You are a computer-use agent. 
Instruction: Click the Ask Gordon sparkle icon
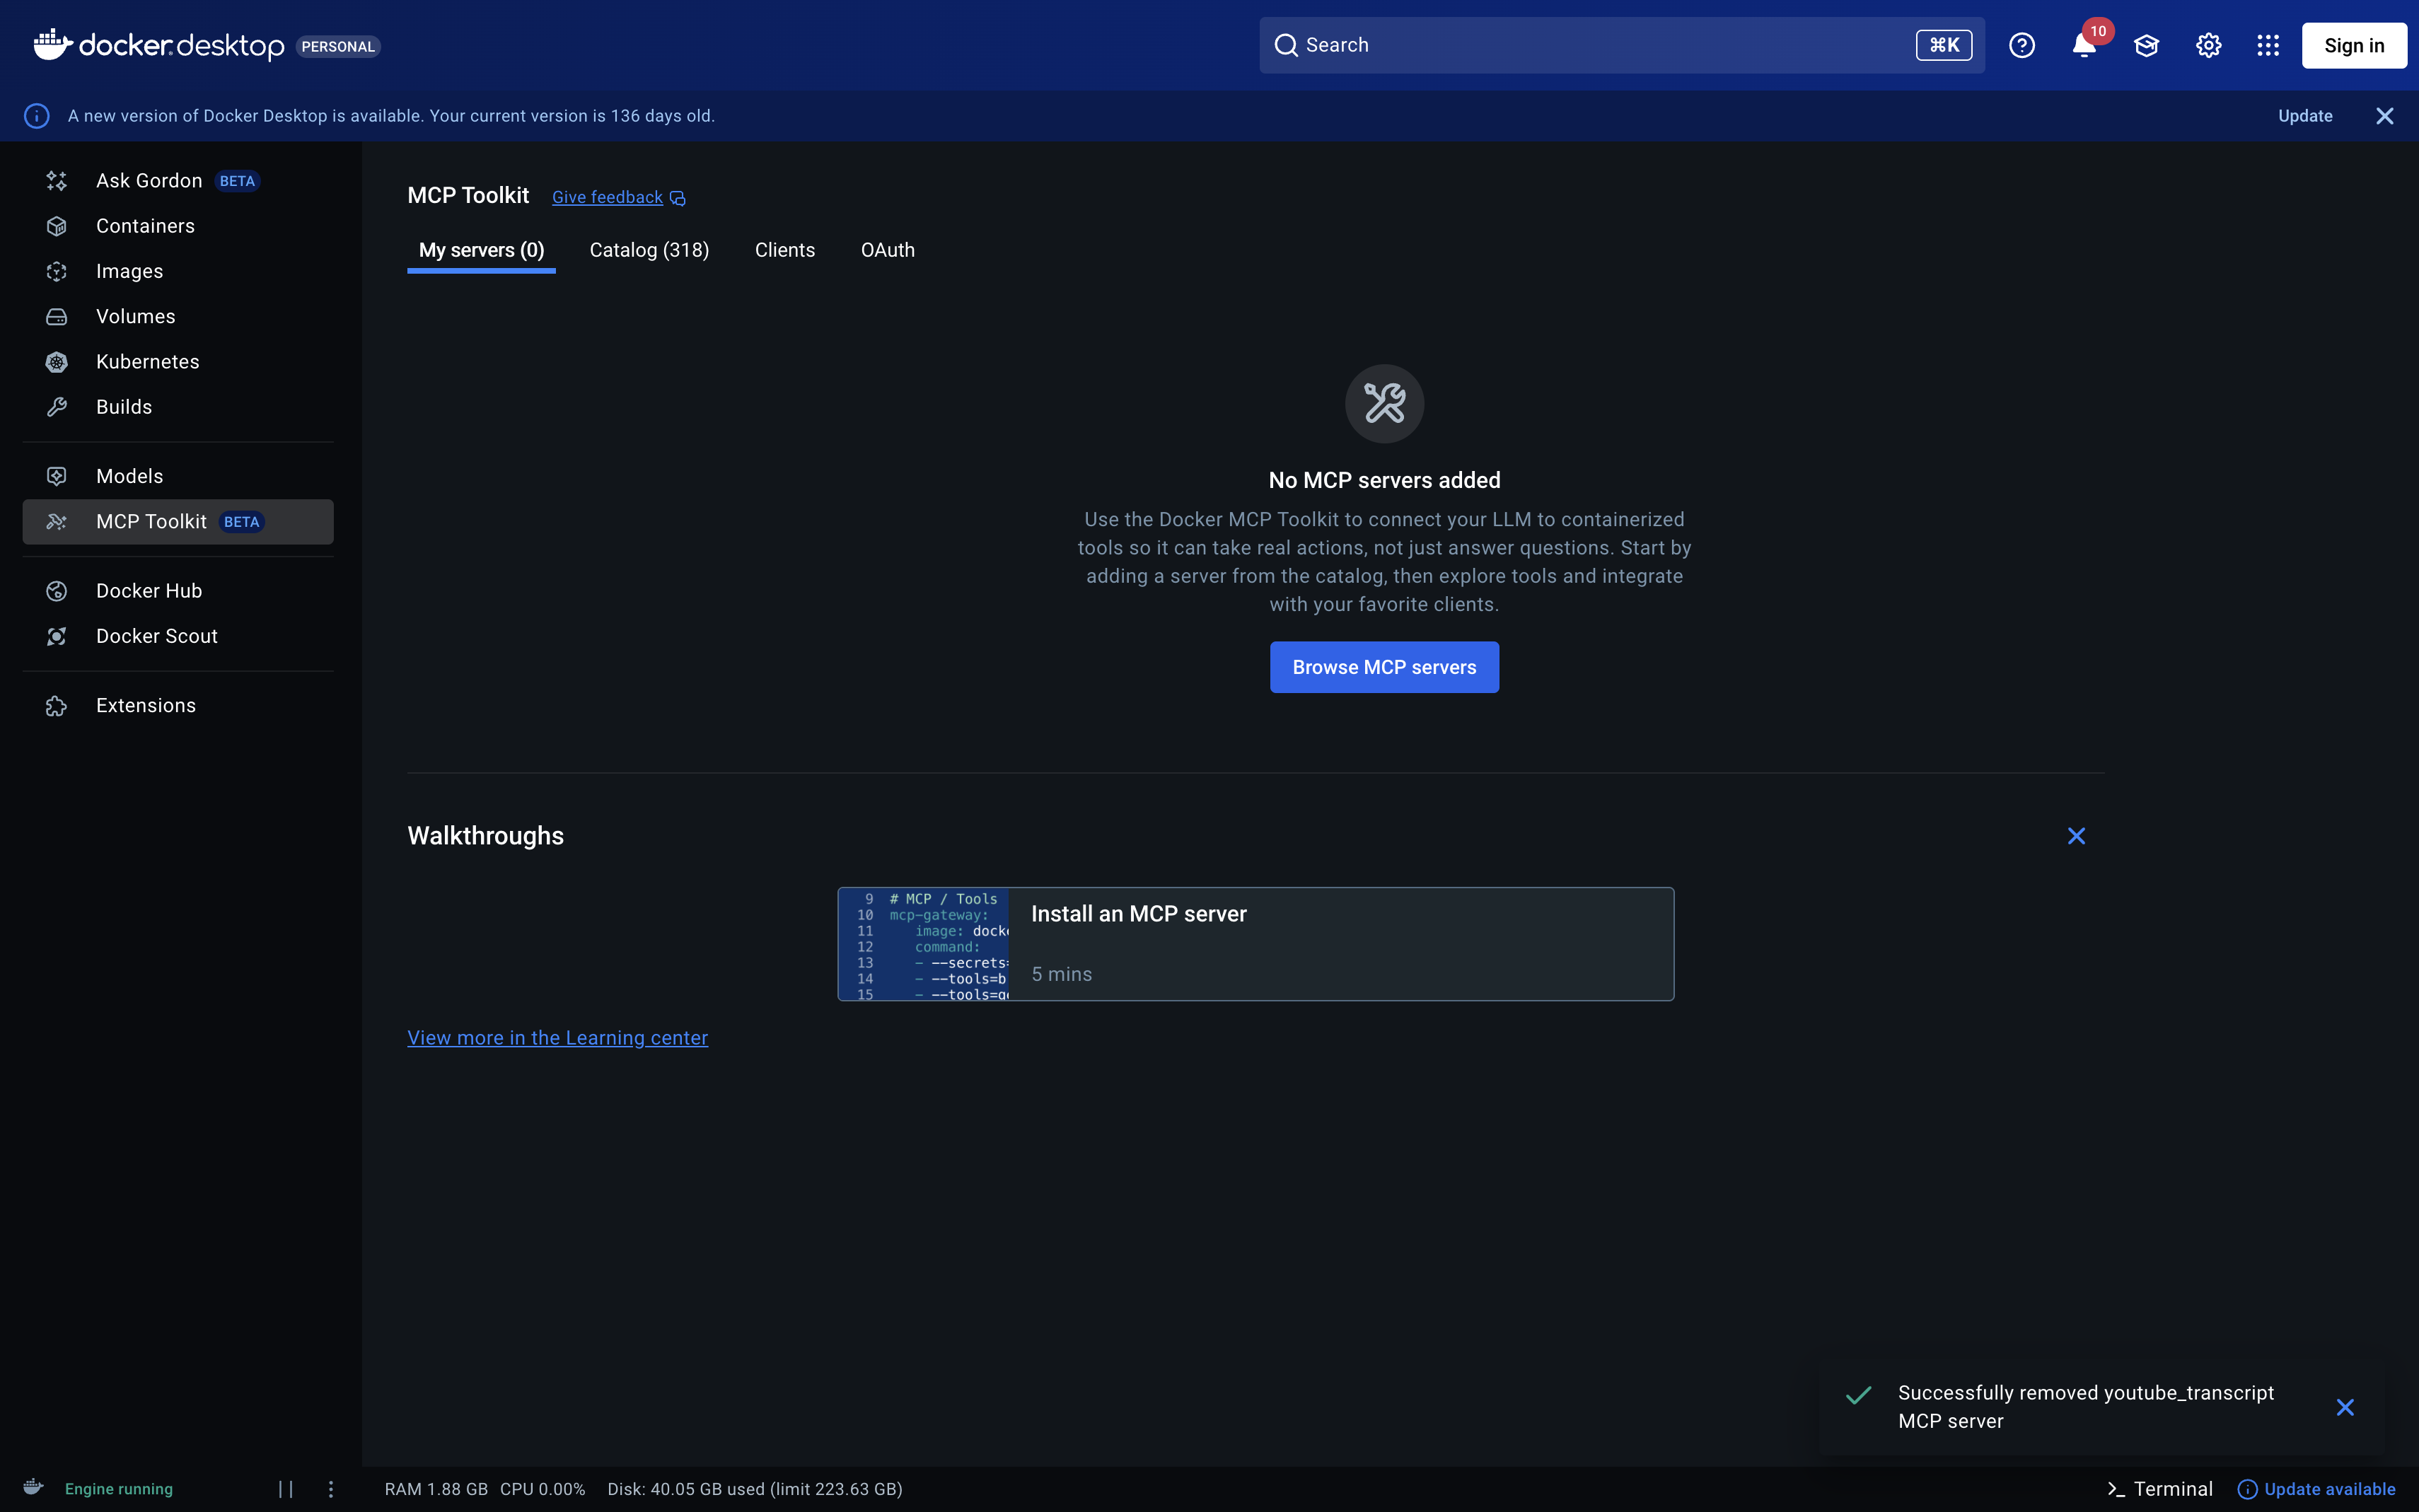point(57,181)
